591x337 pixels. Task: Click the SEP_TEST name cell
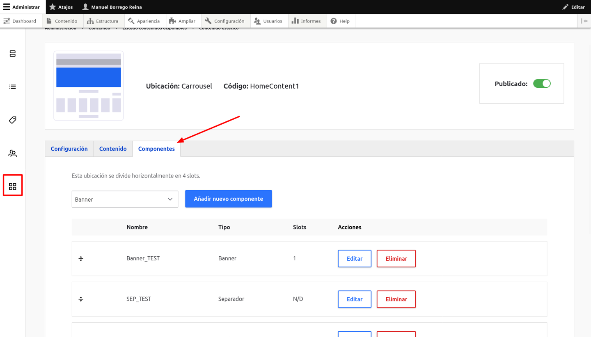pyautogui.click(x=139, y=299)
